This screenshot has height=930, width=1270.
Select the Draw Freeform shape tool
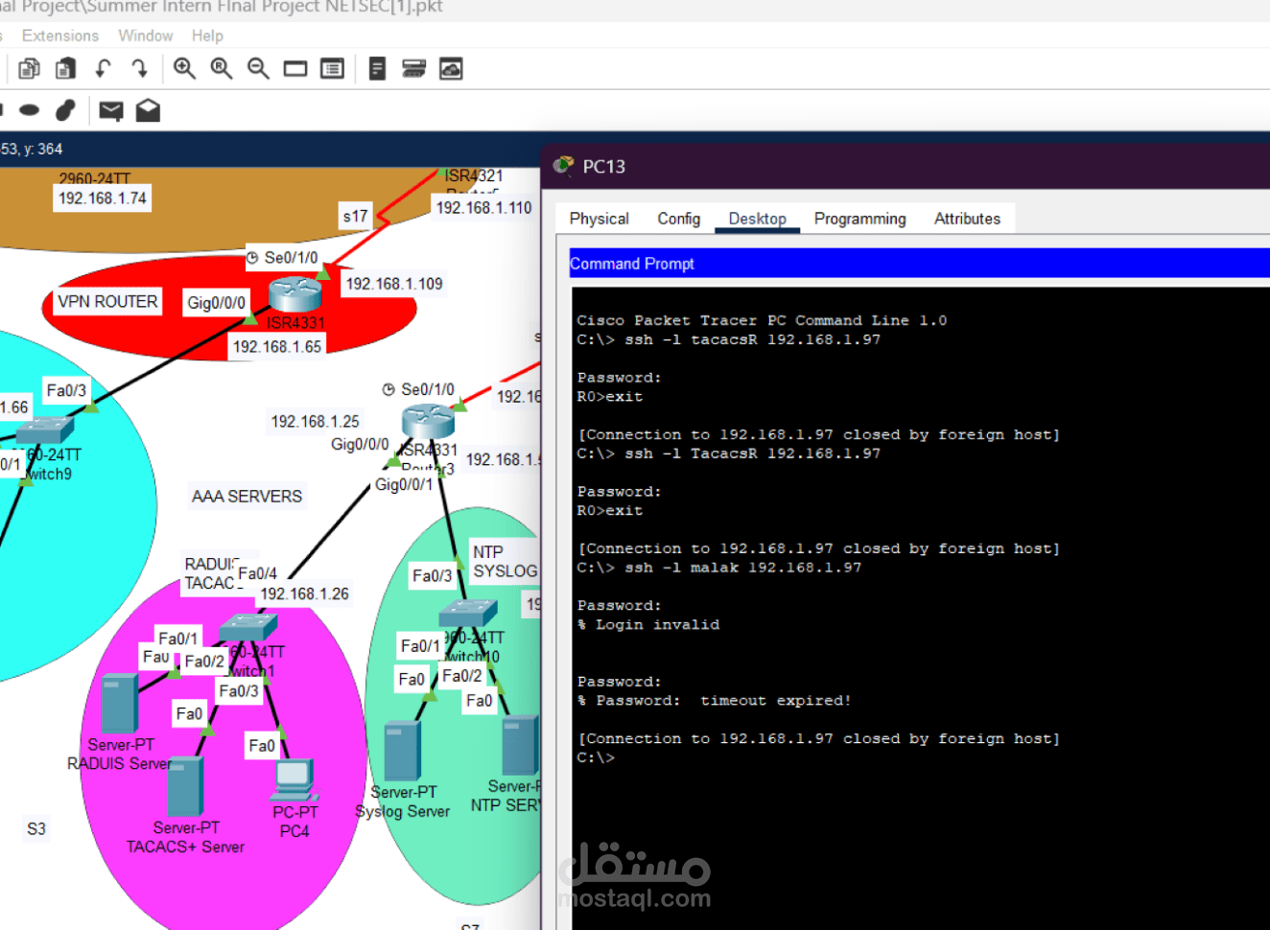pyautogui.click(x=65, y=110)
